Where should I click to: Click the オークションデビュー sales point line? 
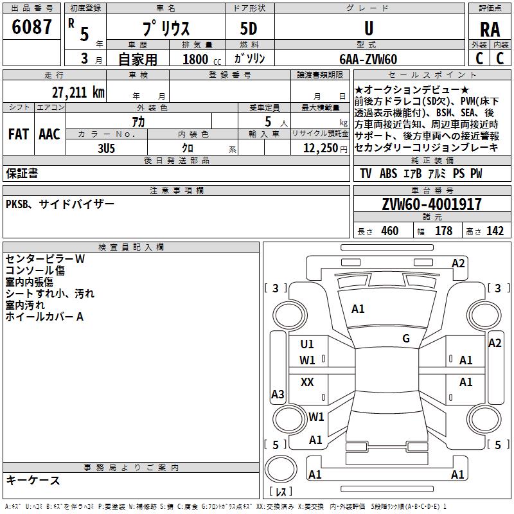tap(412, 89)
